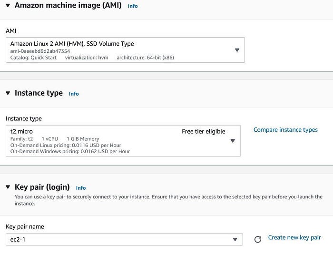Click the Key pair (login) heading
The image size is (333, 254).
click(x=42, y=187)
